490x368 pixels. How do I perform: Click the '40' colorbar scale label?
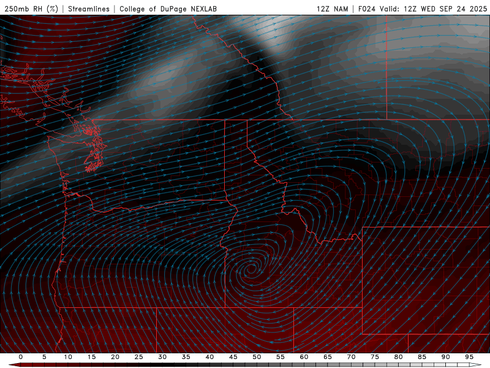click(209, 357)
